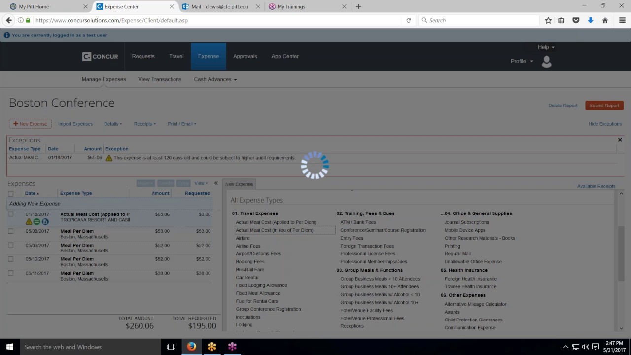Click the yellow flower taskbar icon
This screenshot has width=631, height=355.
(x=212, y=347)
